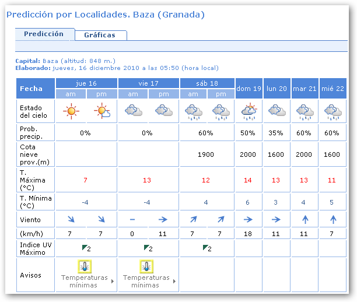Click the Temperaturas mínimas text under jue 16
This screenshot has height=302, width=357.
(x=85, y=282)
